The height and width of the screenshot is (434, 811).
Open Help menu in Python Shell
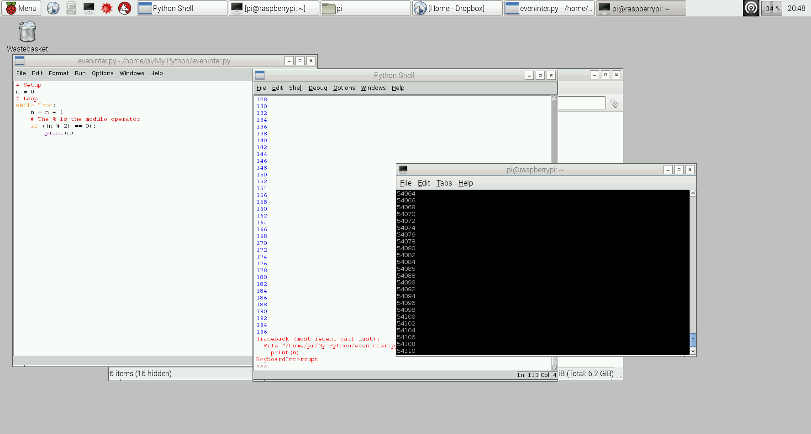398,88
